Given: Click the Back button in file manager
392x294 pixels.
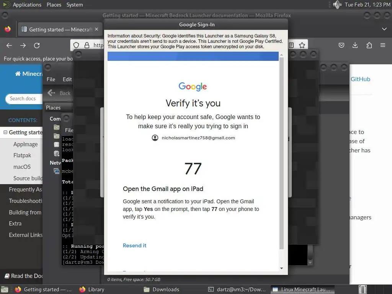Looking at the screenshot, I should click(59, 93).
